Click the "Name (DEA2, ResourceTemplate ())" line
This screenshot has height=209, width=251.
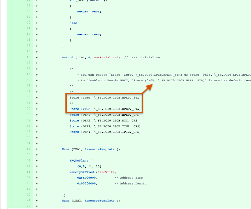click(91, 201)
